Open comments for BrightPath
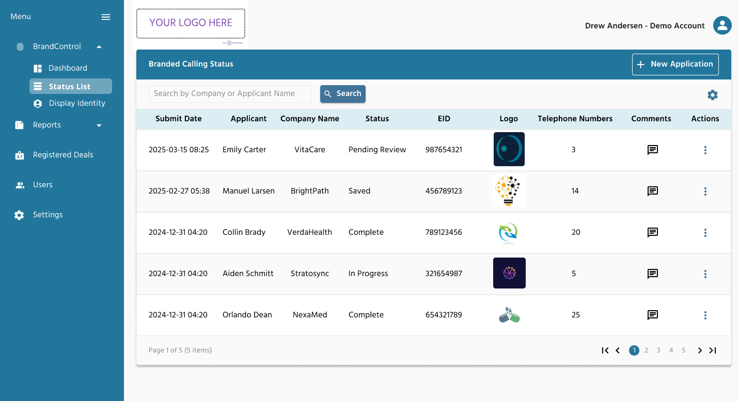Screen dimensions: 739x401 pos(653,191)
